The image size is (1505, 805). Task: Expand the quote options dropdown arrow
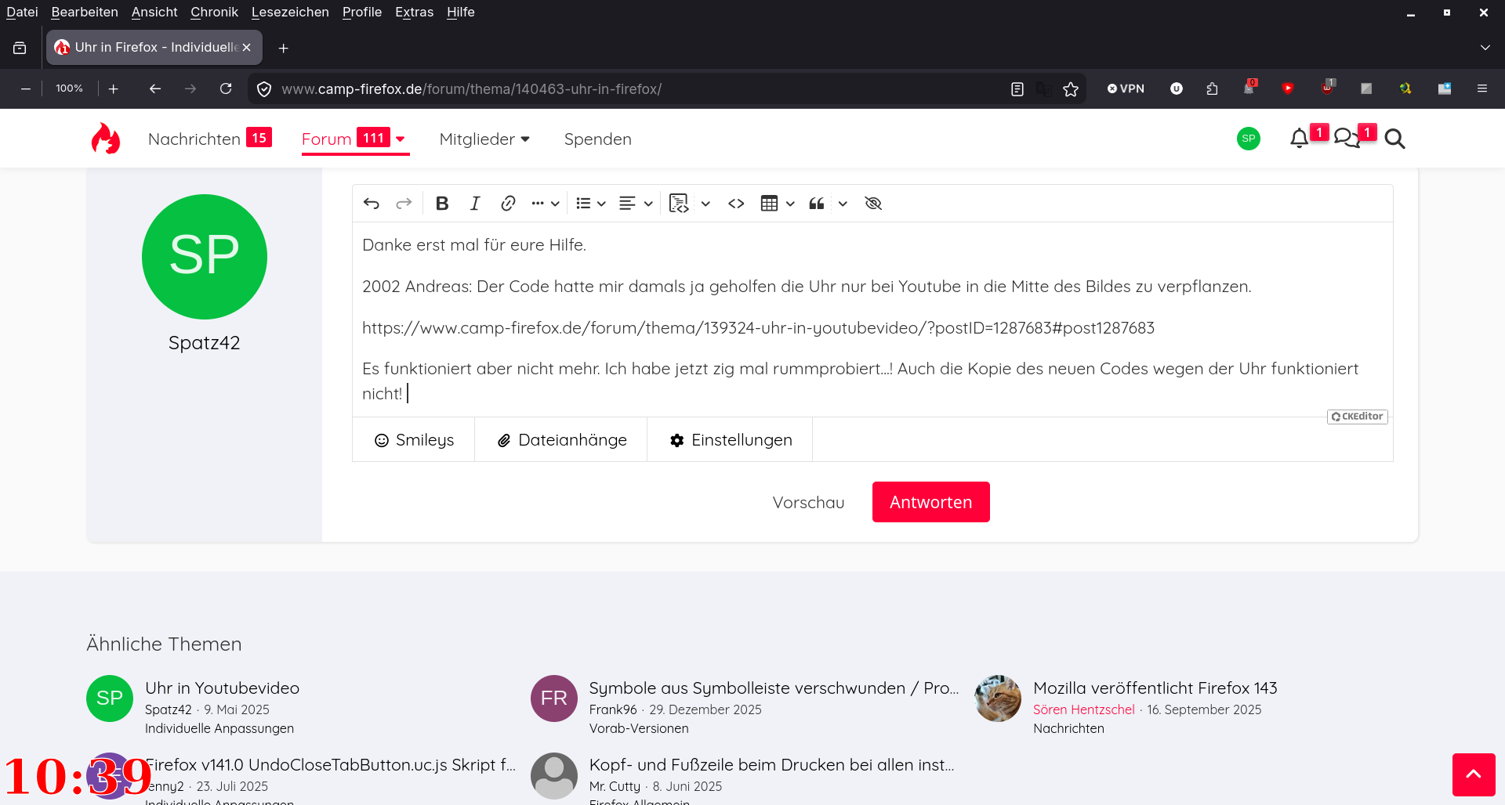[843, 204]
